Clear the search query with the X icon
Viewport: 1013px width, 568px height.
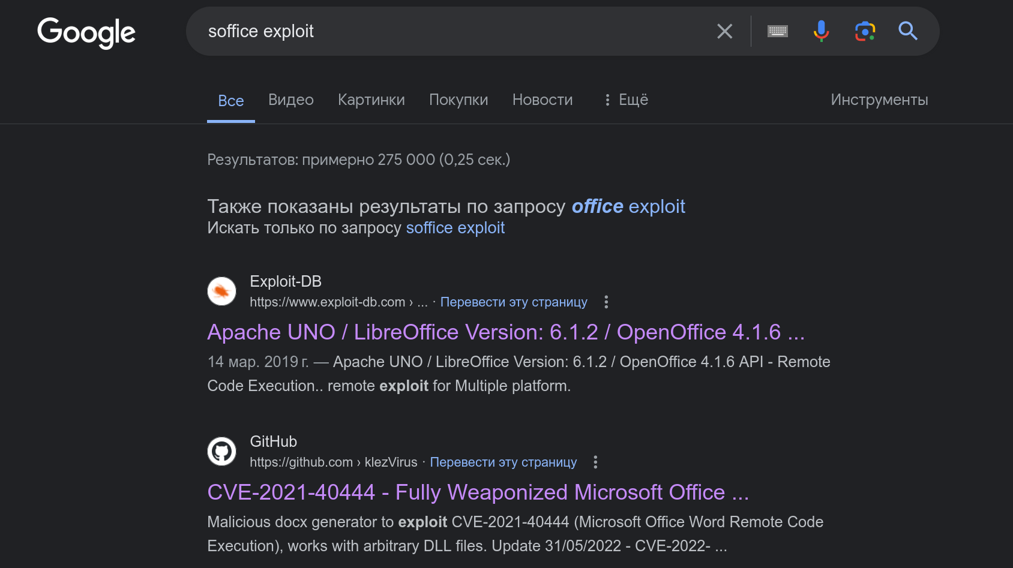pos(725,31)
